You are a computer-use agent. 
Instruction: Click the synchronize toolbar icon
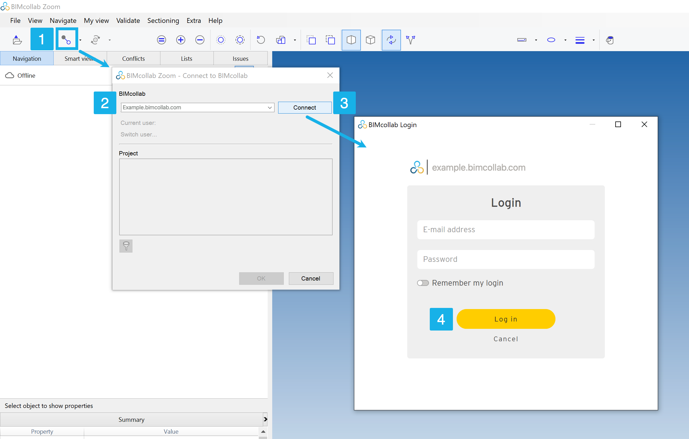click(95, 40)
